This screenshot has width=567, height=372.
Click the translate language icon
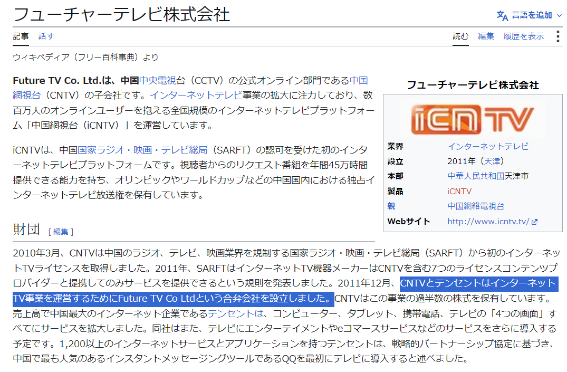tap(502, 15)
